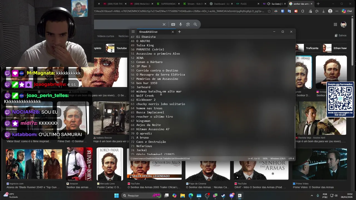This screenshot has height=200, width=356.
Task: Click the line 'Conan o Bárbaro' in Notepad
Action: [x=149, y=62]
